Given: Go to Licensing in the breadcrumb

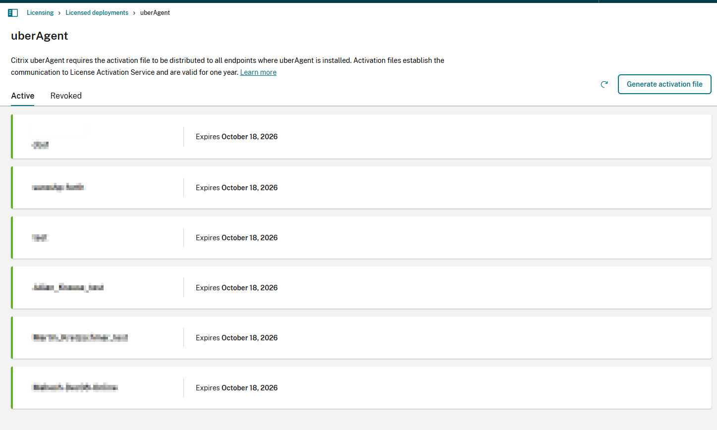Looking at the screenshot, I should tap(40, 13).
